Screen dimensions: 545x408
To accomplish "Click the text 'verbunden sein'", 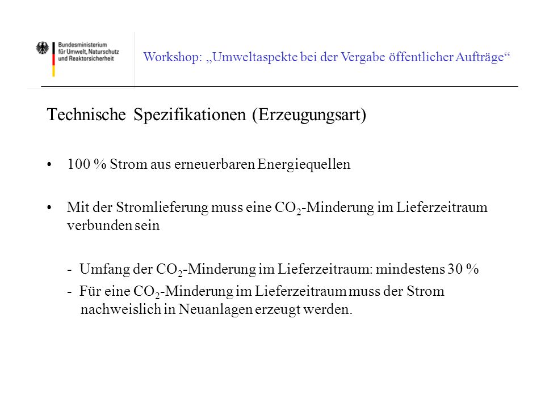I will (114, 226).
